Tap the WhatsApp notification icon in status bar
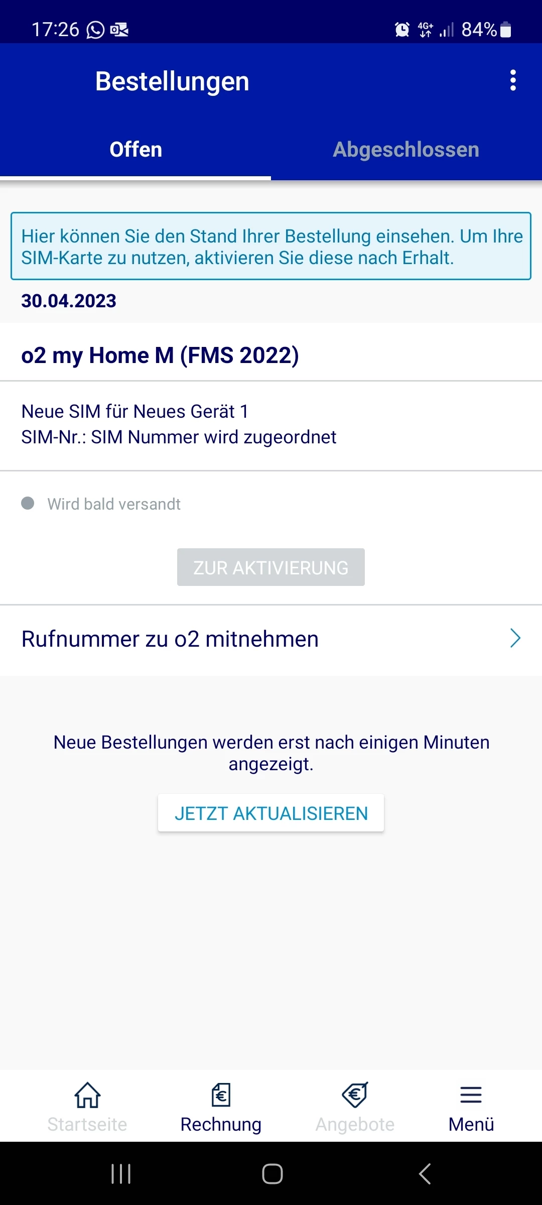The image size is (542, 1205). pos(95,30)
